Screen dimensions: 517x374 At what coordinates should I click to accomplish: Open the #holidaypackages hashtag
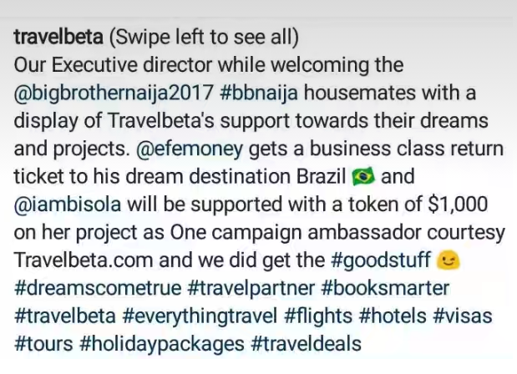pos(162,344)
